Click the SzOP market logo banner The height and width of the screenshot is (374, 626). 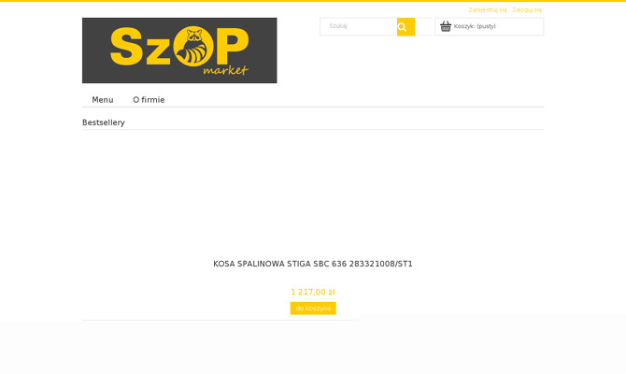pyautogui.click(x=179, y=50)
